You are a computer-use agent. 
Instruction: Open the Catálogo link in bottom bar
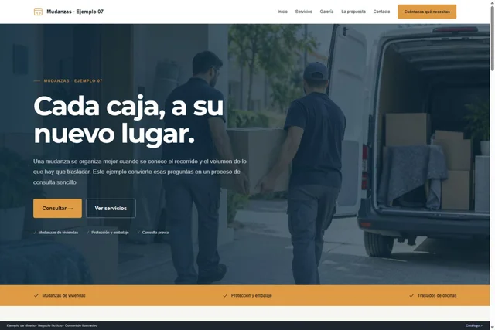(474, 325)
